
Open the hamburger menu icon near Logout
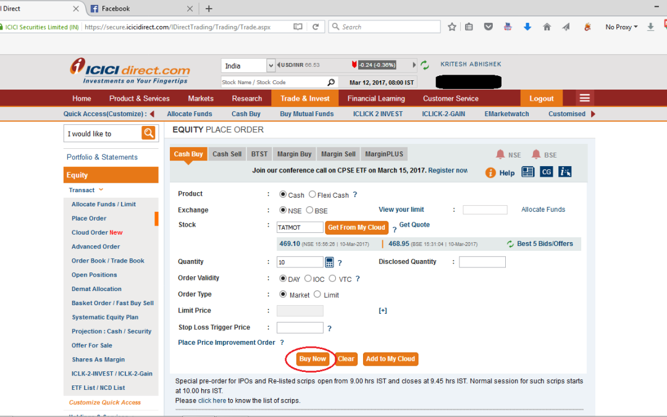pyautogui.click(x=584, y=98)
